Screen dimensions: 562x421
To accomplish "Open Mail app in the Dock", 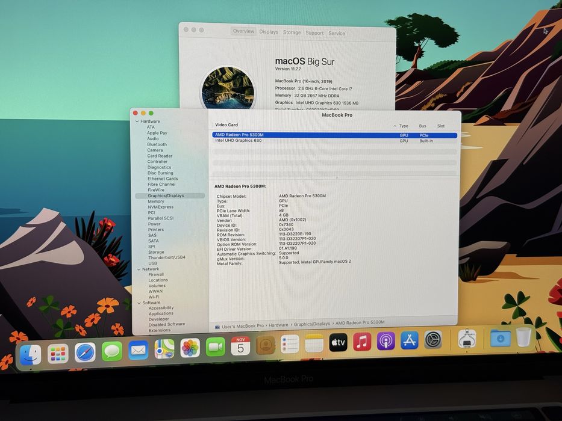I will pyautogui.click(x=139, y=350).
